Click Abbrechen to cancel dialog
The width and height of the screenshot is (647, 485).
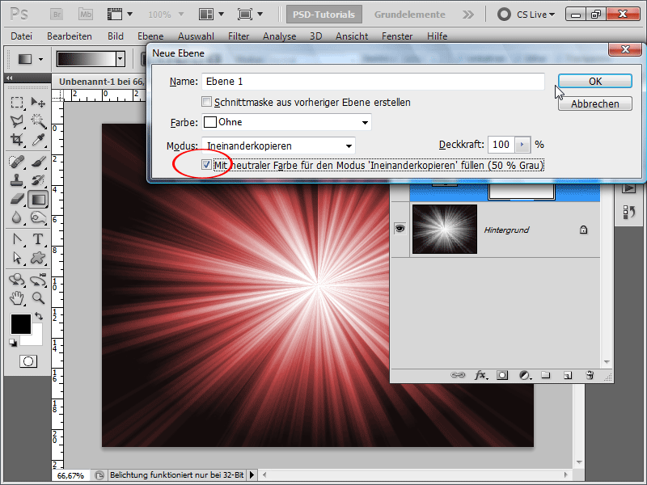[595, 103]
